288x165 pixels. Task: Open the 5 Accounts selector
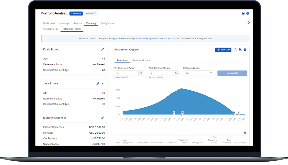[76, 13]
